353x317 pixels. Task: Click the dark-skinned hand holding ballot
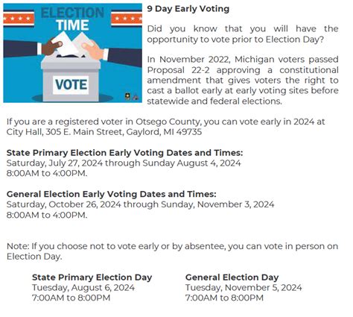point(51,47)
